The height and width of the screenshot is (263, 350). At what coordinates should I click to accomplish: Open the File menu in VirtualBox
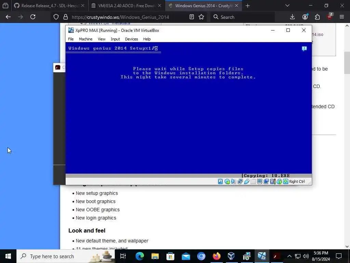[x=71, y=39]
